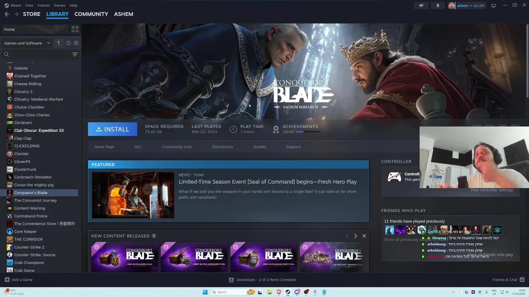
Task: Open taskbar clock showing 17/11/2025
Action: click(519, 292)
